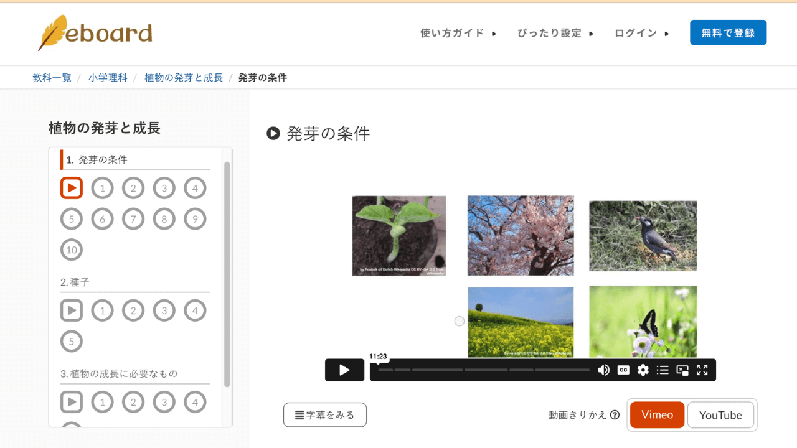Open video chapters list icon
This screenshot has height=448, width=797.
(x=663, y=370)
